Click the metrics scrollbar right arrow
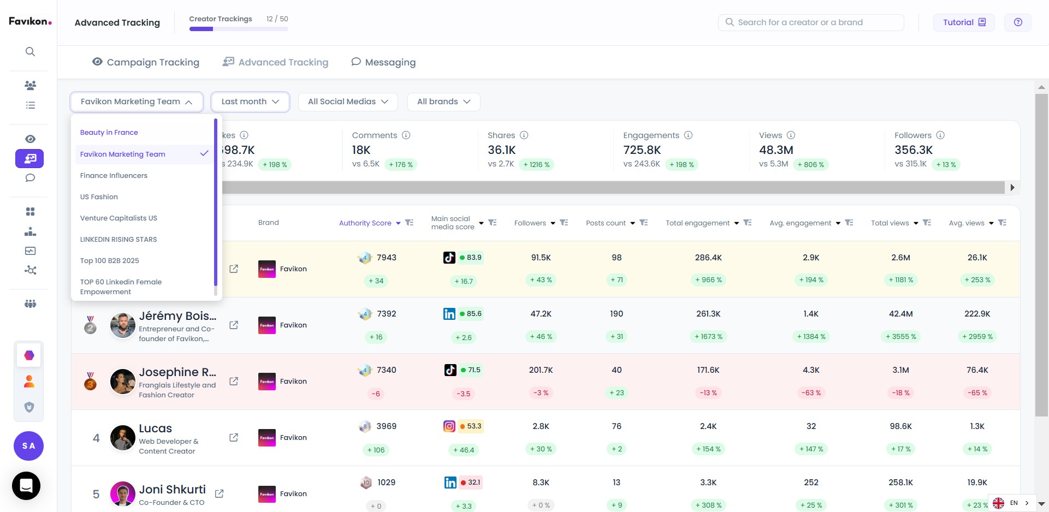Viewport: 1049px width, 512px height. [x=1012, y=188]
